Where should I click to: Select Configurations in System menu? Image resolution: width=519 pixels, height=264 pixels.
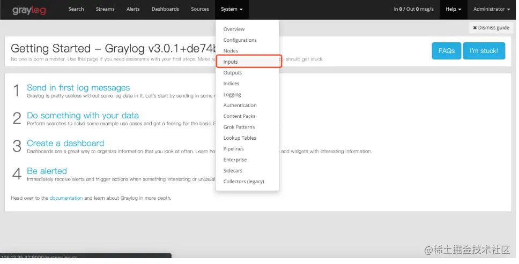(247, 40)
